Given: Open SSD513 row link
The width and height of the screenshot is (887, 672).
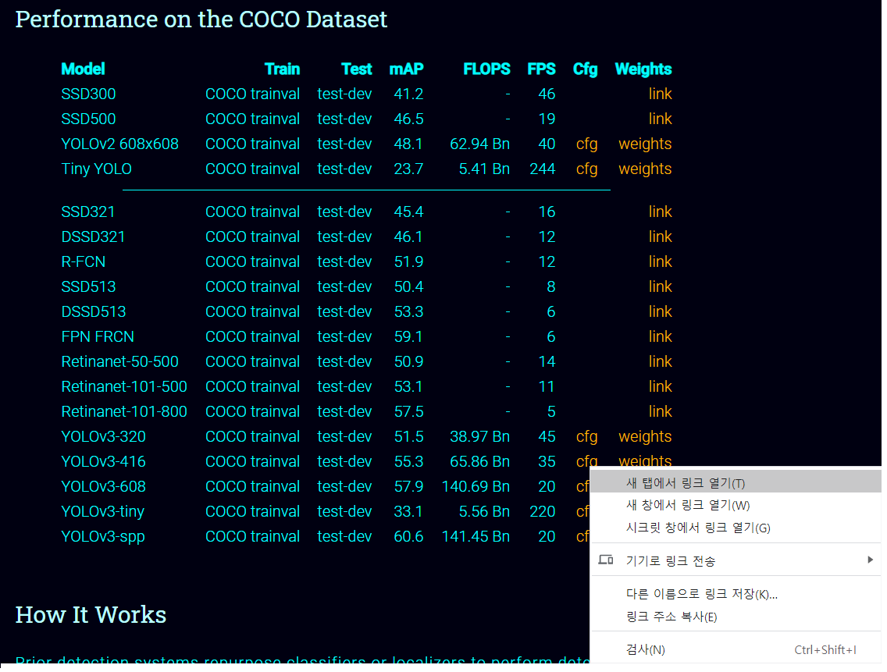Looking at the screenshot, I should 660,286.
